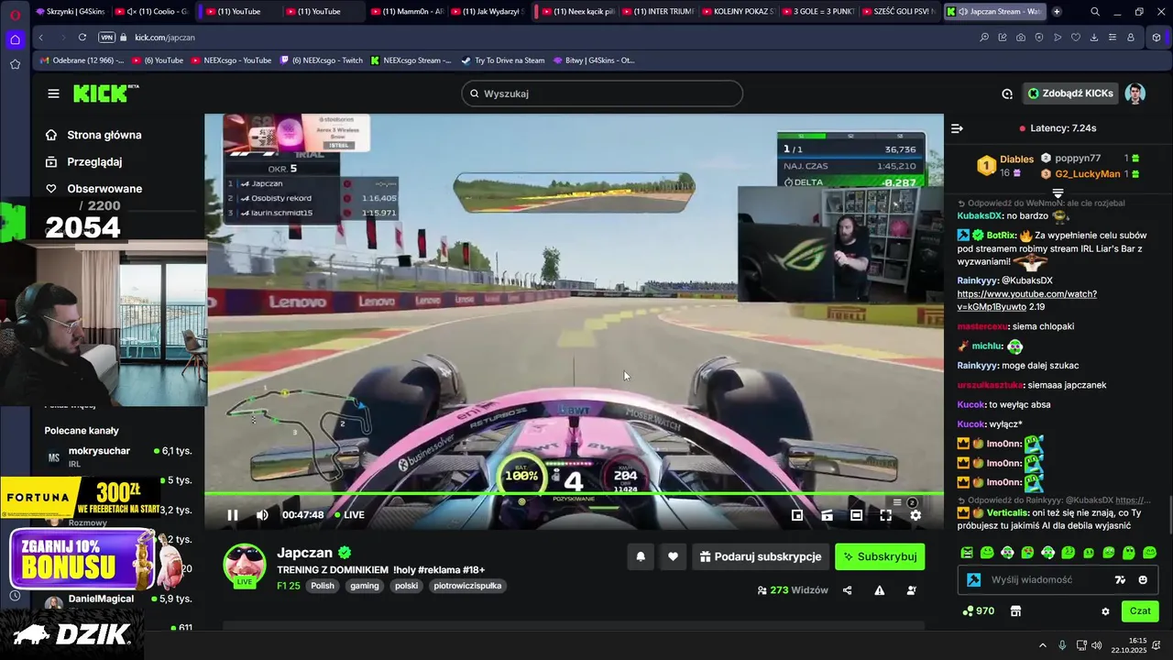Open the KICKs activity icon beside Zdobądź
Screen dimensions: 1173x660
1007,93
